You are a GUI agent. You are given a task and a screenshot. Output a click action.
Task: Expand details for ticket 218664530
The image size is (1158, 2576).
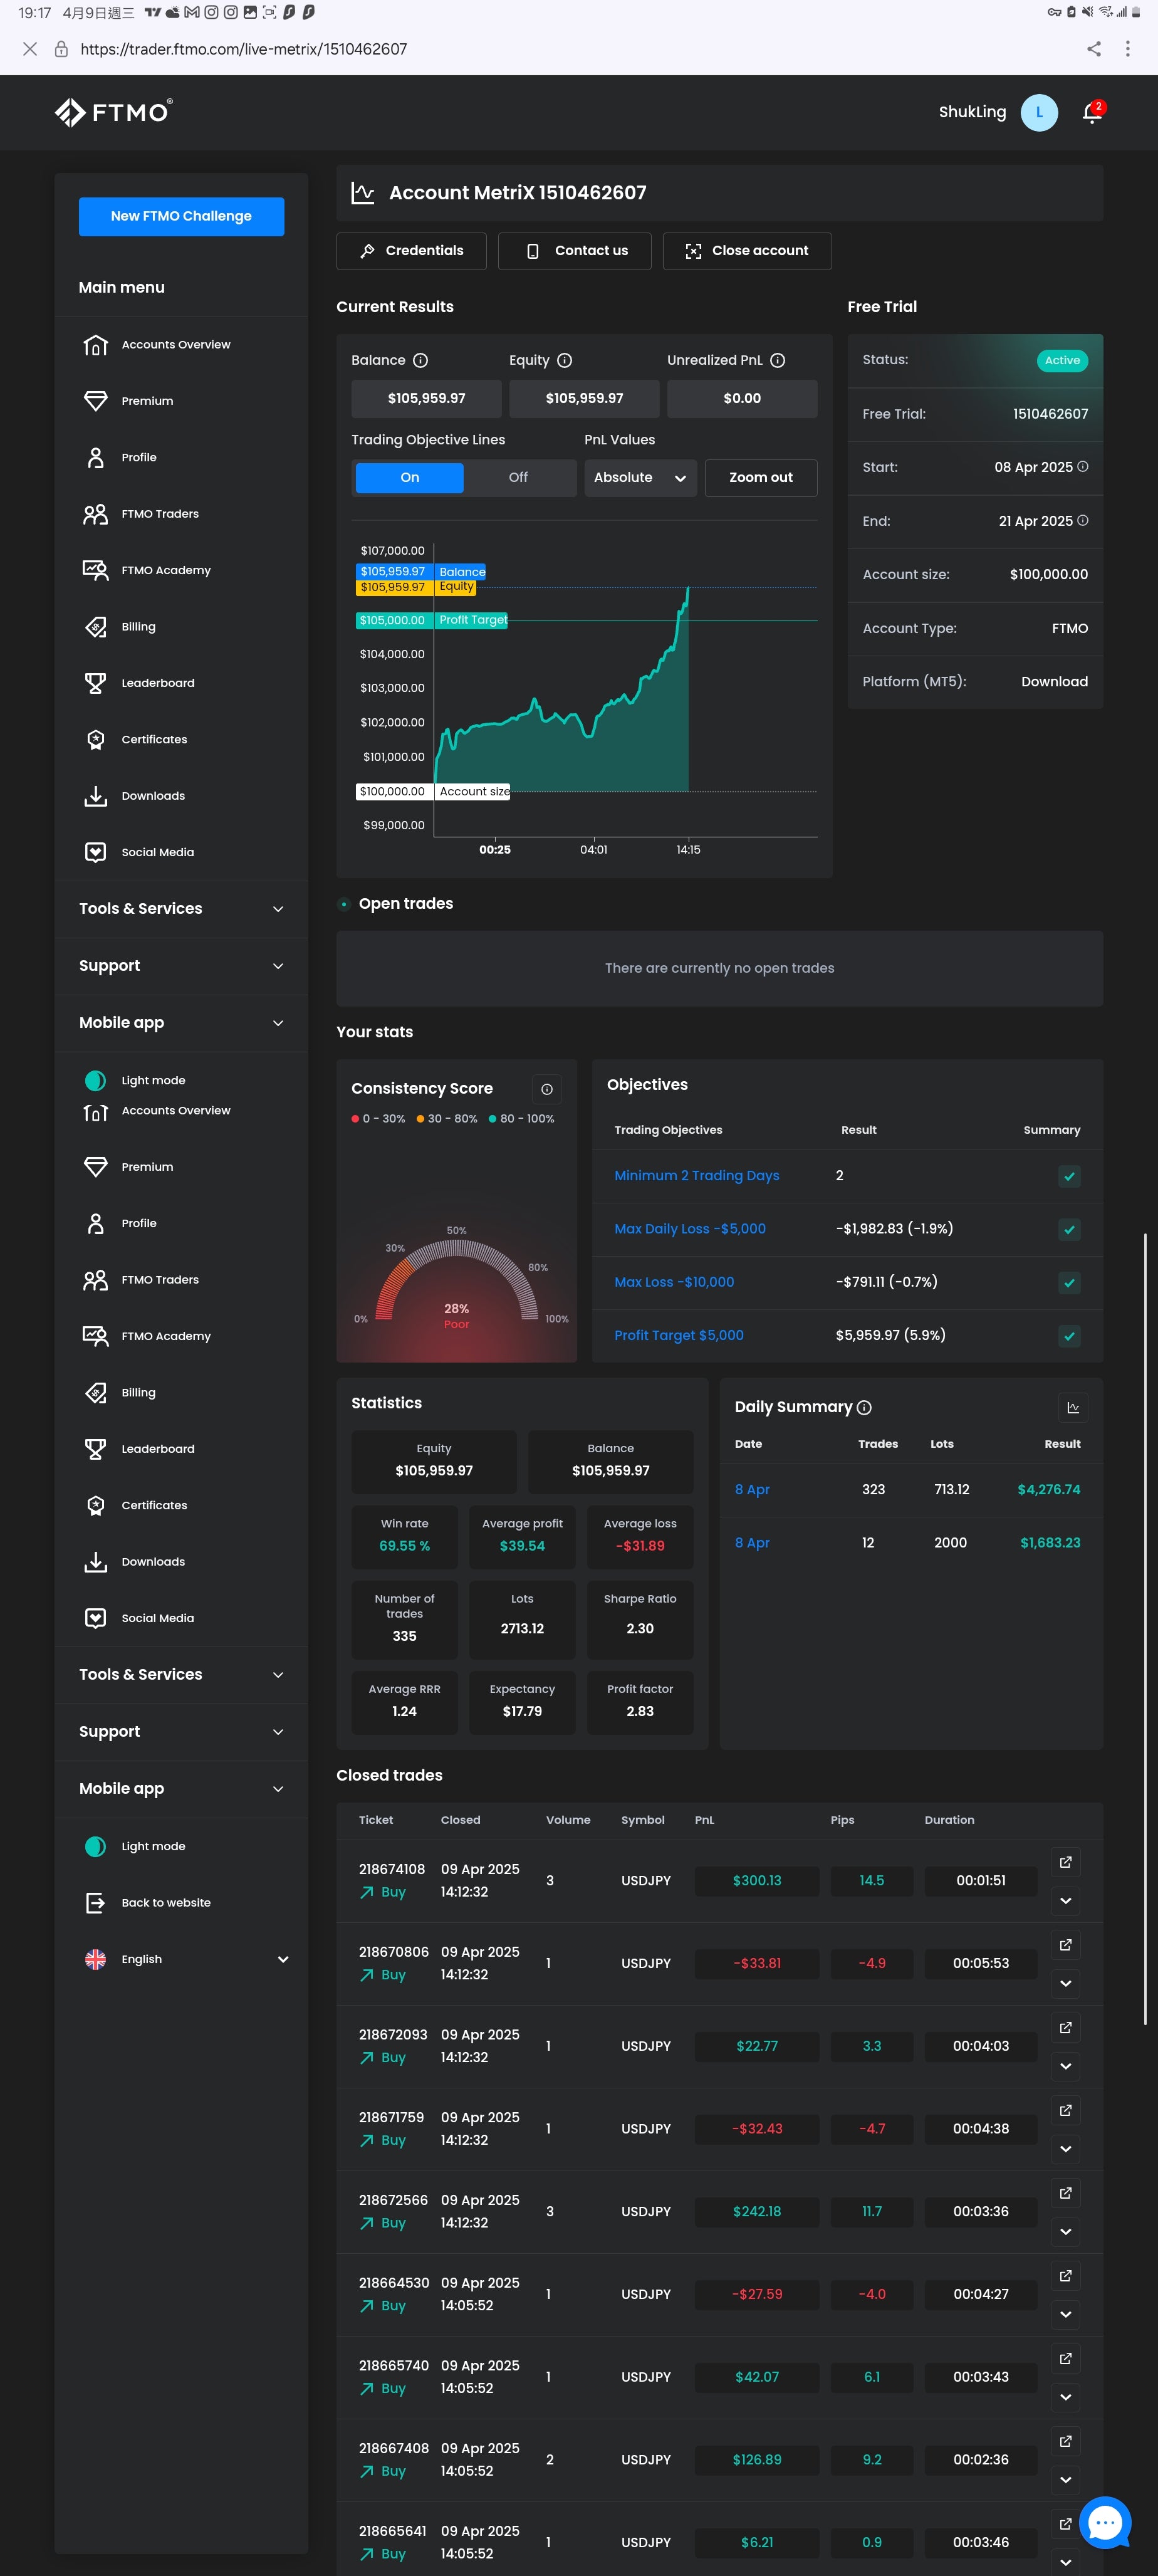point(1066,2315)
